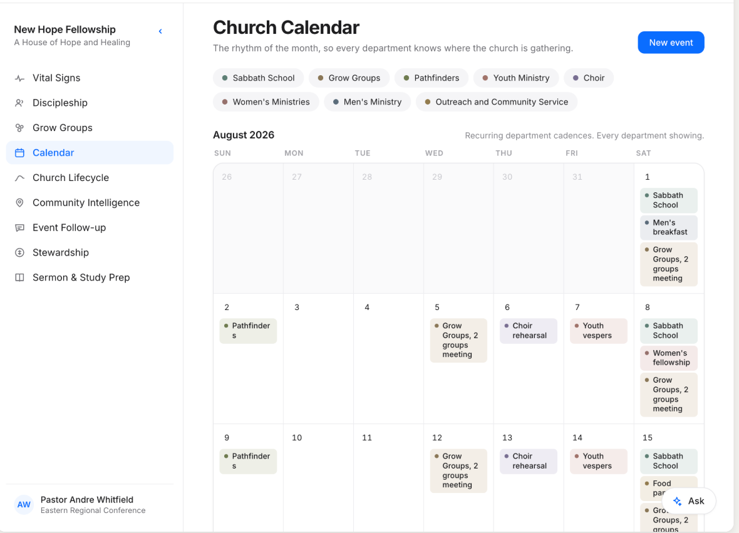This screenshot has width=739, height=533.
Task: Open Youth vespers on August 14
Action: 599,462
